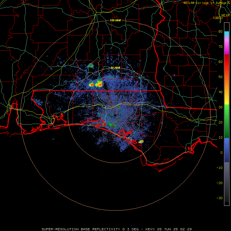
Task: Click the [dBZ] units label
Action: pos(218,18)
